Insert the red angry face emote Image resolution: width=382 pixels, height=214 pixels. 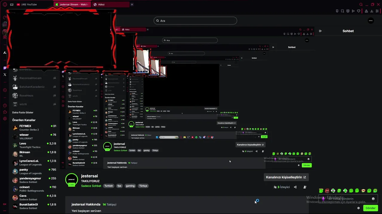327,191
